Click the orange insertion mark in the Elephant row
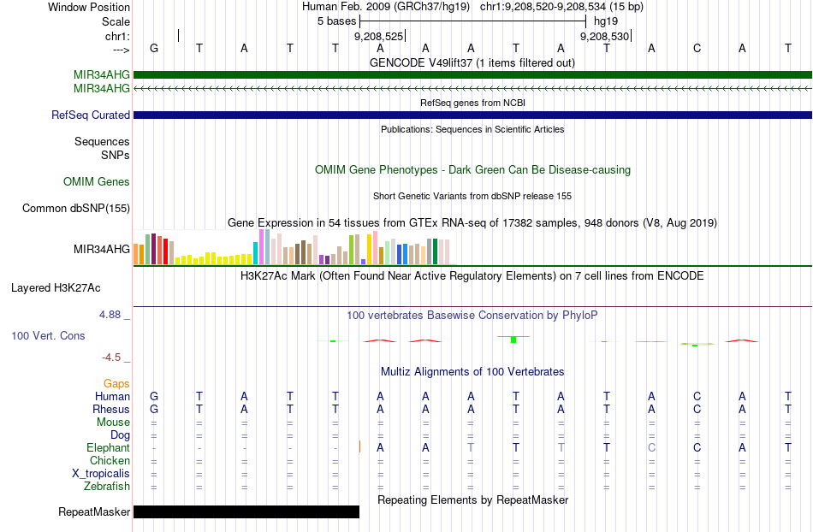 [359, 446]
